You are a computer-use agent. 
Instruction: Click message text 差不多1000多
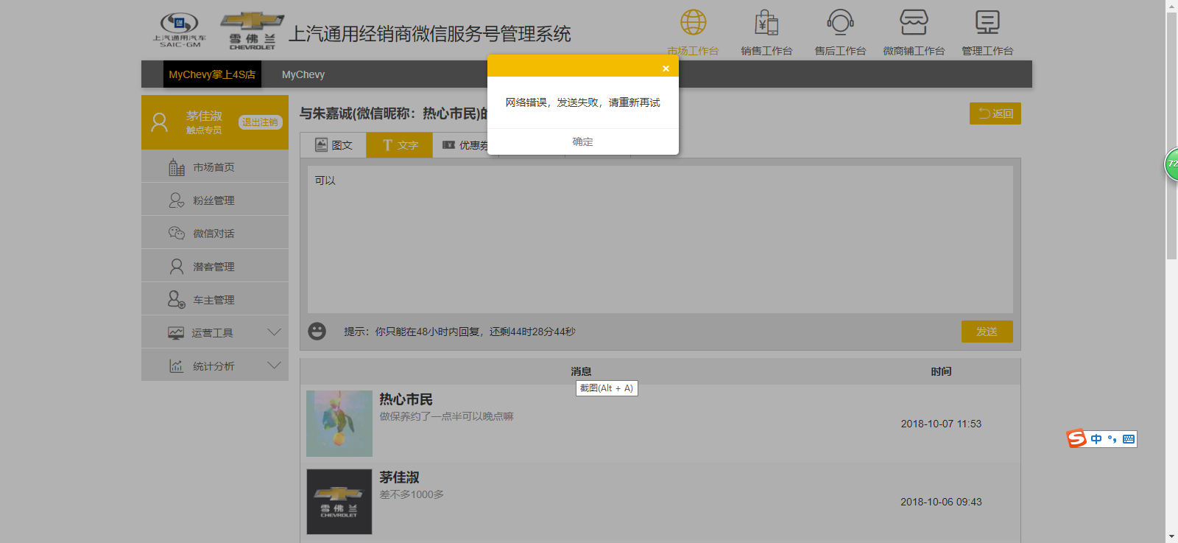click(412, 494)
